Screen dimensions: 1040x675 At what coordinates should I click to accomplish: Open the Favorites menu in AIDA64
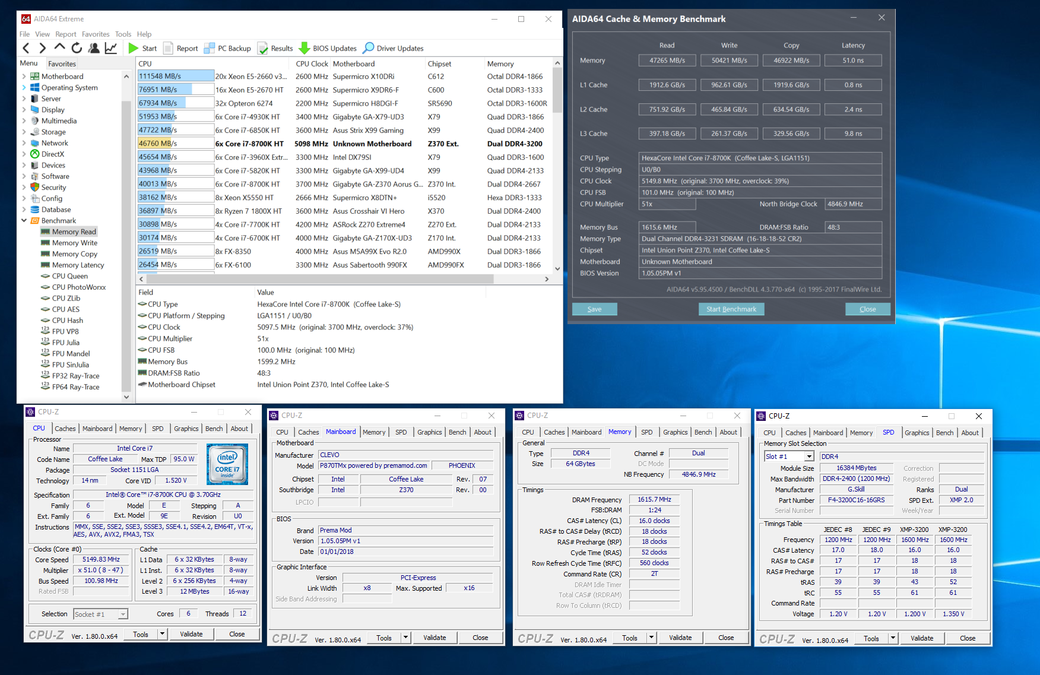[x=96, y=34]
